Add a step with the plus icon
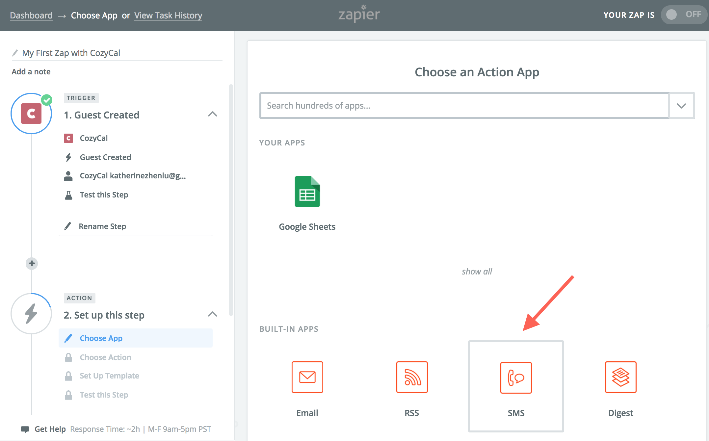Screen dimensions: 709x441 [32, 263]
